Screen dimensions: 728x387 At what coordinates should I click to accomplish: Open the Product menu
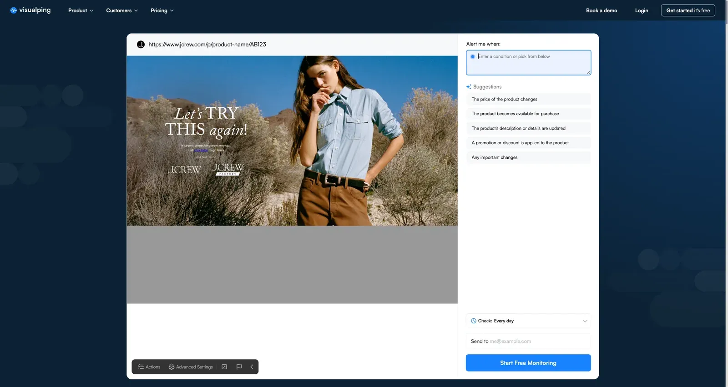point(81,10)
